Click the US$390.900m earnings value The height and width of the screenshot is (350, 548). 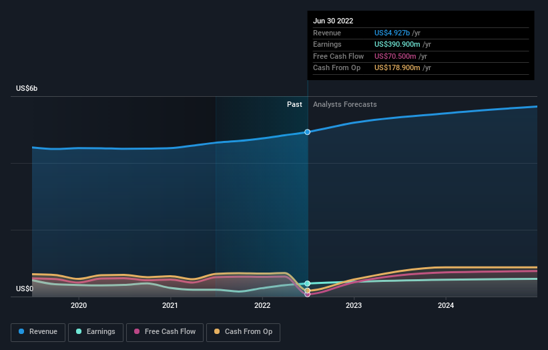(x=397, y=44)
